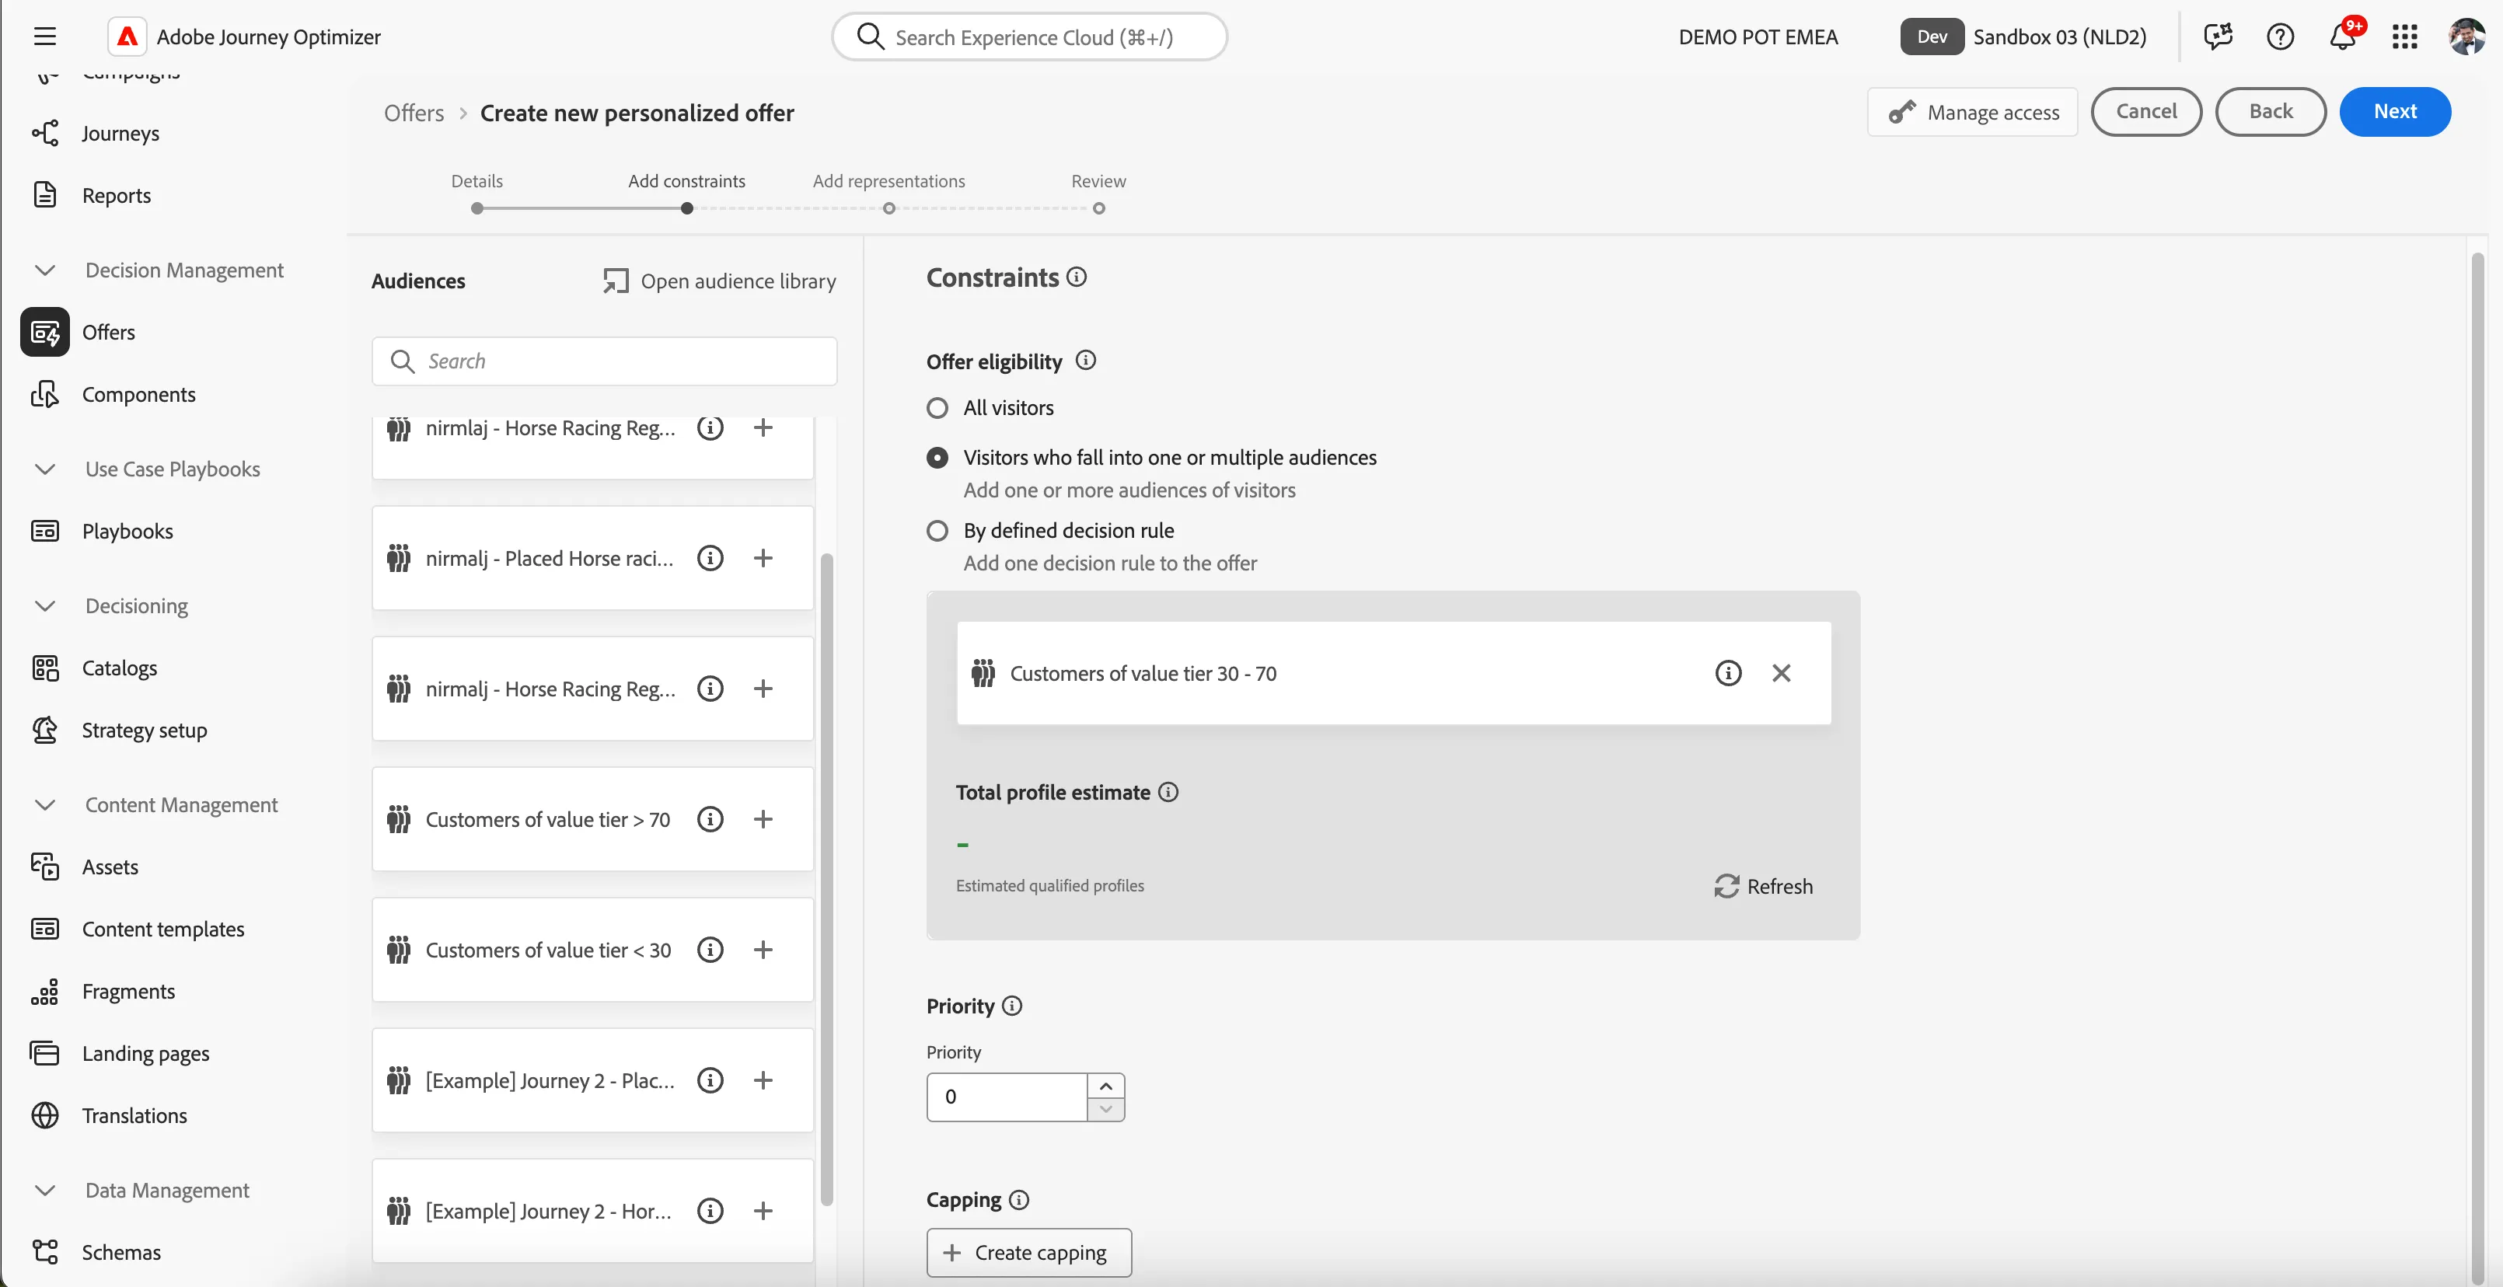The image size is (2503, 1287).
Task: Show info for selected tier 30 - 70 audience
Action: click(1727, 673)
